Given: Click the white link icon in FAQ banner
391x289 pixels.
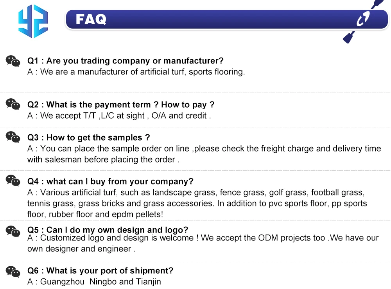Looking at the screenshot, I should (x=363, y=19).
